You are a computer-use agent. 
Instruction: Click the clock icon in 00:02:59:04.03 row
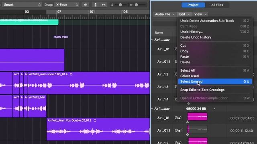coord(176,118)
